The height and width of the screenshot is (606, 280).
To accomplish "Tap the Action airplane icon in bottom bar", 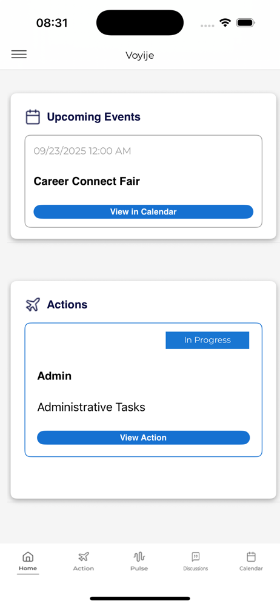I will tap(84, 557).
